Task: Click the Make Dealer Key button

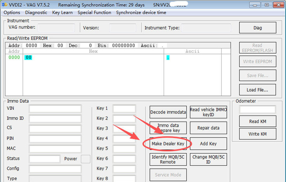Action: 168,144
